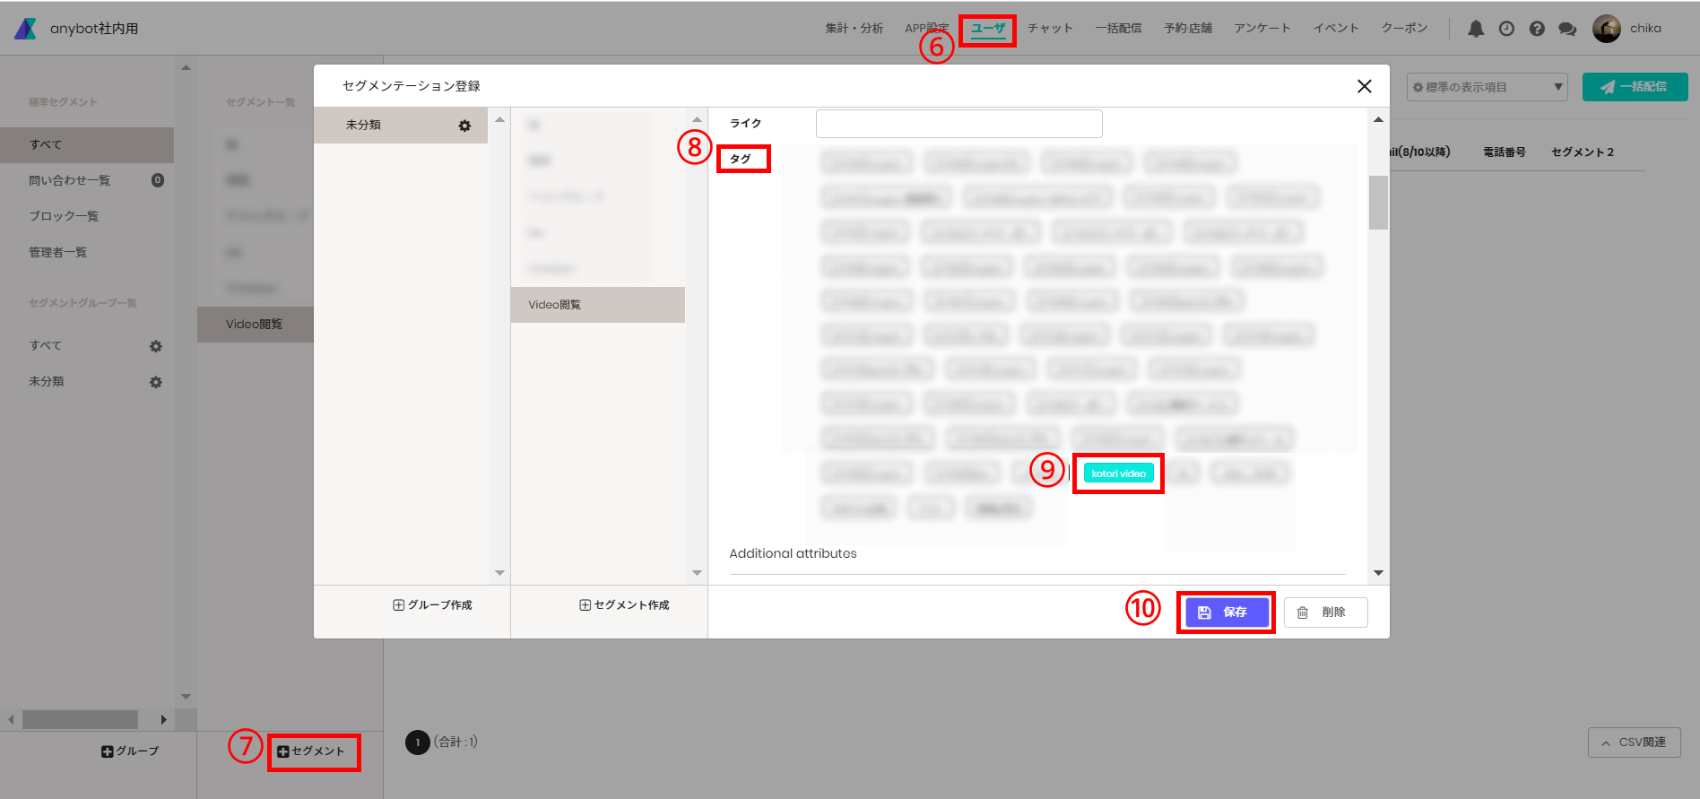The image size is (1700, 799).
Task: Click the sidebar horizontal scrollbar thumb
Action: tap(80, 719)
